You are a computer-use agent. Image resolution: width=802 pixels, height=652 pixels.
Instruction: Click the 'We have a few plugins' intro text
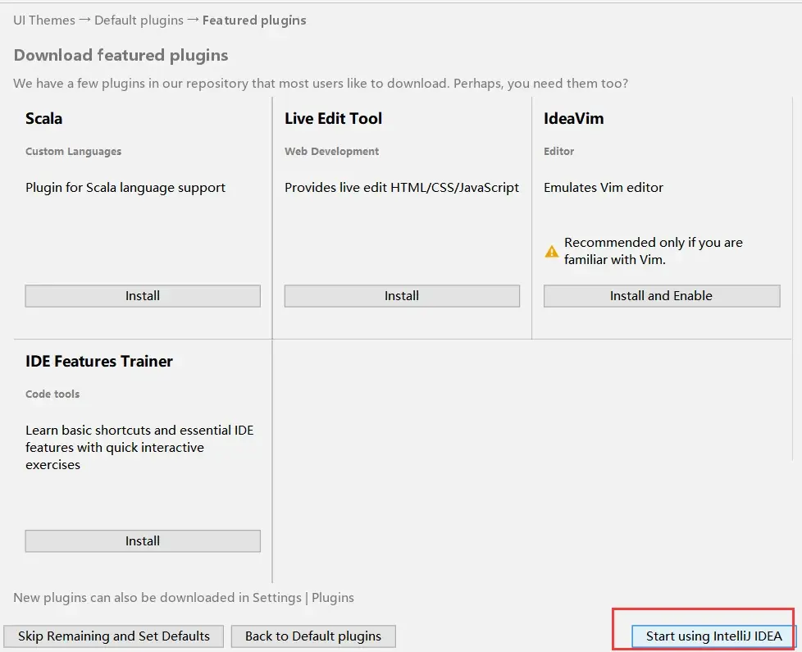pos(321,84)
